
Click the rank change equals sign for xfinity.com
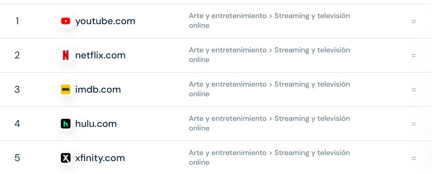413,158
